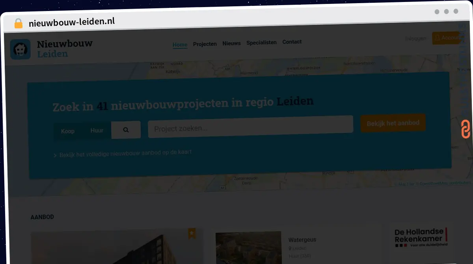Focus the Project zoeken input field
The image size is (473, 264).
[251, 127]
